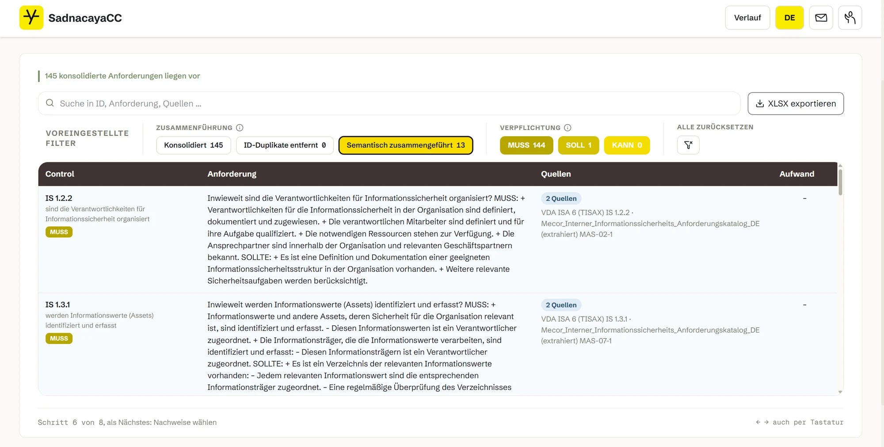Open 2 Quellen badge for IS 1.2.2

click(x=561, y=199)
